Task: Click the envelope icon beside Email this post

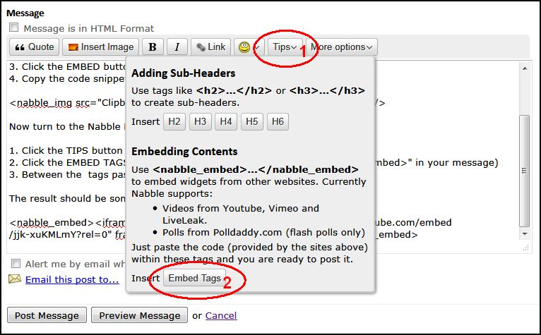Action: tap(15, 279)
